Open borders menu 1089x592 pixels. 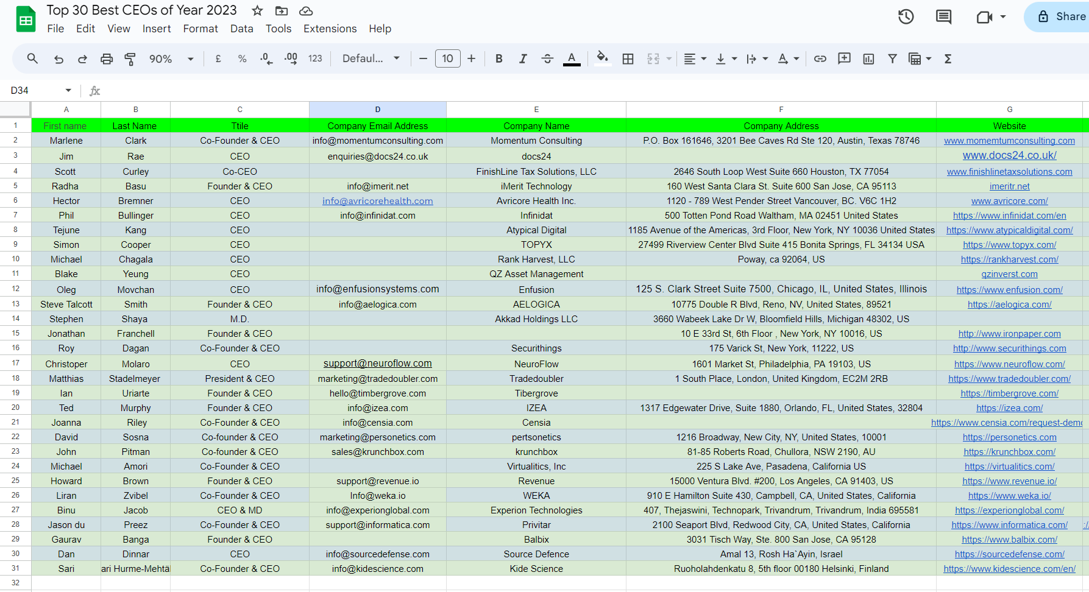tap(628, 58)
